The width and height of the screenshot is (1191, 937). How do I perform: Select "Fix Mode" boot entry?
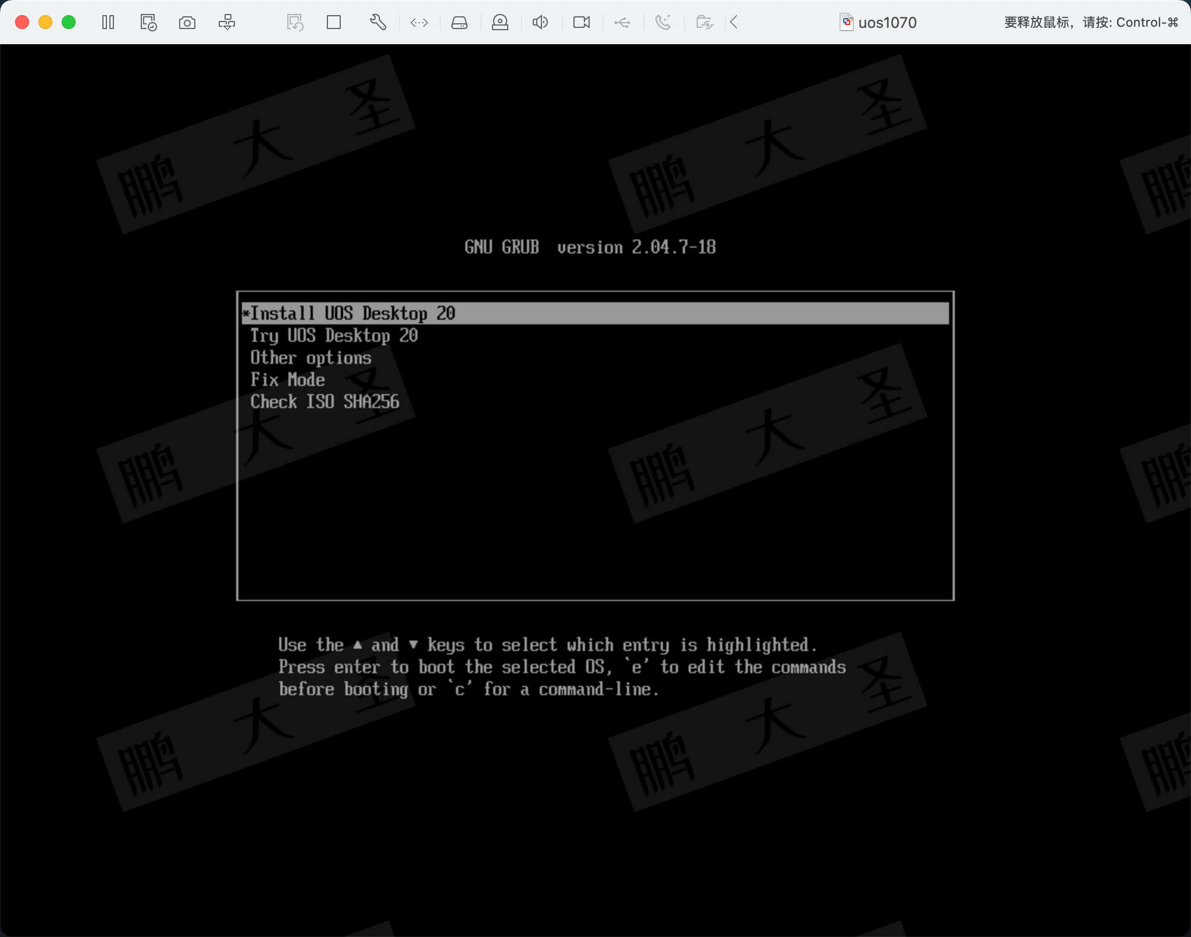coord(287,380)
